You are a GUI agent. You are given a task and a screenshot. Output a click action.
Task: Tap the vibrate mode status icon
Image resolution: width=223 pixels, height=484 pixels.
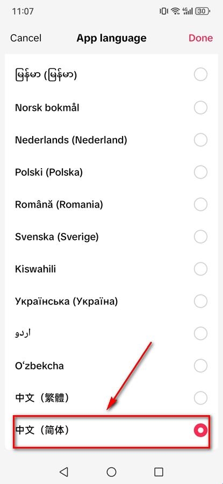coord(164,11)
